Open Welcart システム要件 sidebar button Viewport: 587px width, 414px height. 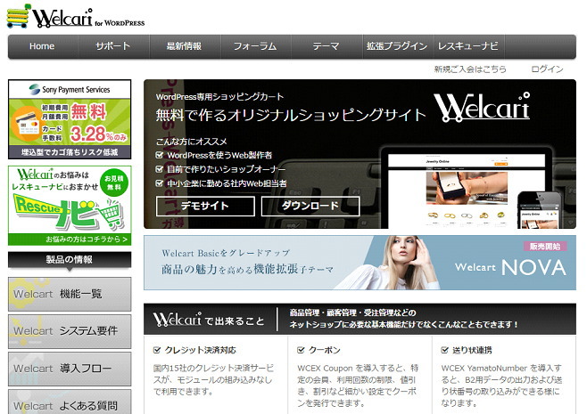[70, 331]
